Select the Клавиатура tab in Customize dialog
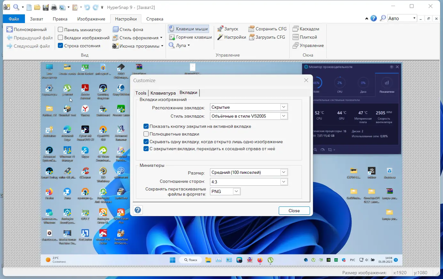 tap(163, 93)
